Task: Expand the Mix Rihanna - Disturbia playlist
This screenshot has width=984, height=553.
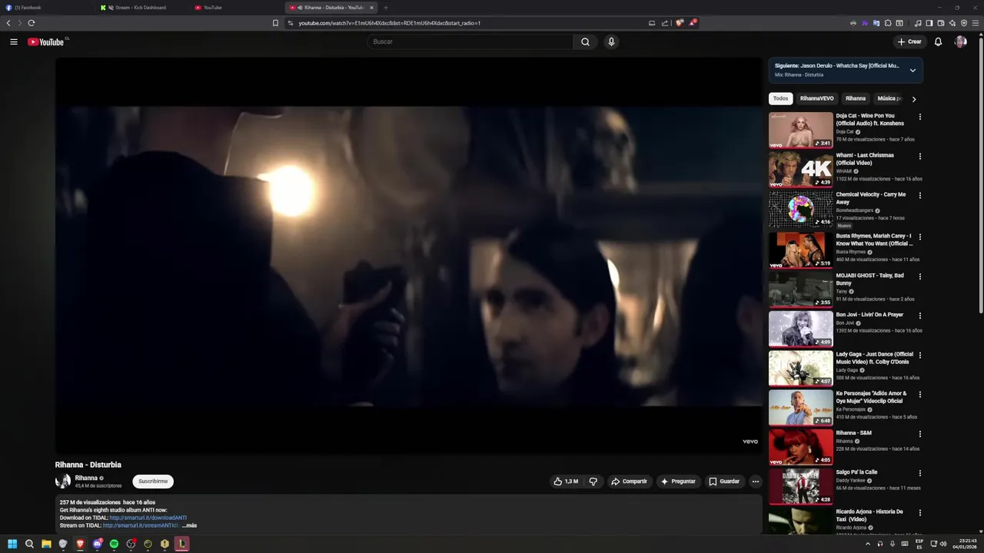Action: [x=913, y=70]
